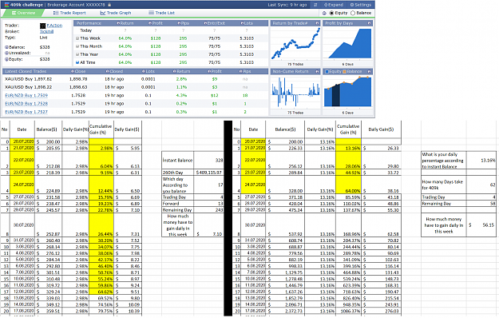The image size is (499, 318).
Task: Select the yellow 24.07.2020 cell in left table
Action: click(22, 185)
